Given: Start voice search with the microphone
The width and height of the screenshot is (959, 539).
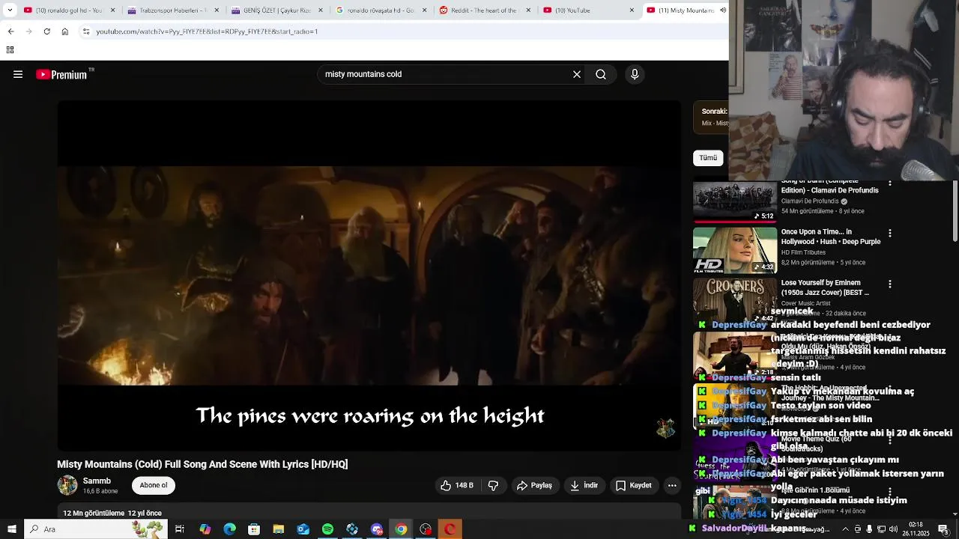Looking at the screenshot, I should point(635,74).
